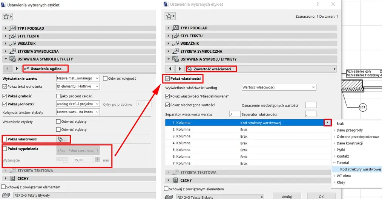
Task: Open arrow popup for 1. Kolumna row
Action: coord(327,123)
